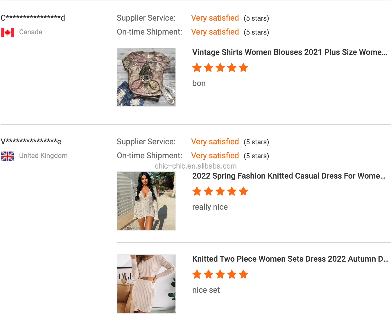The width and height of the screenshot is (391, 331).
Task: Click Canada reviewer's Supplier Service Very satisfied
Action: (x=215, y=18)
